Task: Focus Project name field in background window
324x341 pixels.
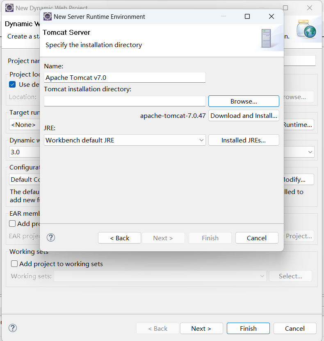Action: point(299,61)
